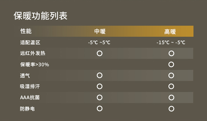Screen dimensions: 207x121
Task: Click the -5℃ ~5℃ temperature range
Action: click(x=99, y=43)
